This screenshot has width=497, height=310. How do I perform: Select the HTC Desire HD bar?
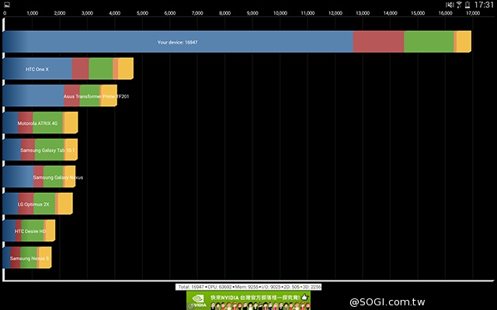coord(29,231)
